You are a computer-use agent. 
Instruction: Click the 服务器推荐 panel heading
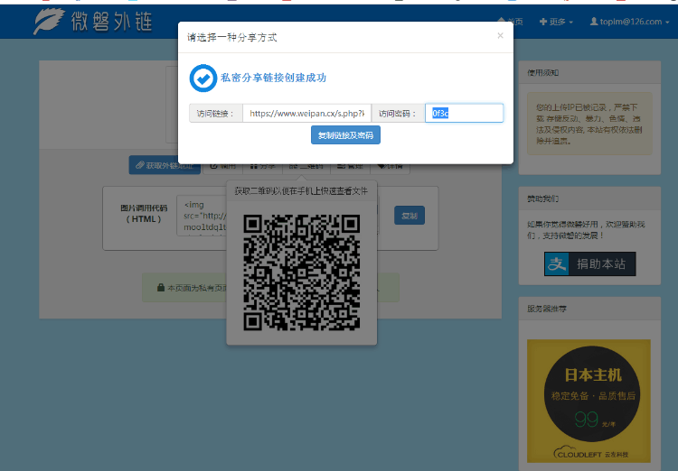tap(547, 309)
